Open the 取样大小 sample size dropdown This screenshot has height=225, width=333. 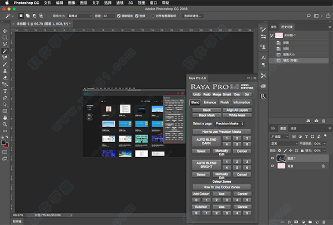point(80,16)
